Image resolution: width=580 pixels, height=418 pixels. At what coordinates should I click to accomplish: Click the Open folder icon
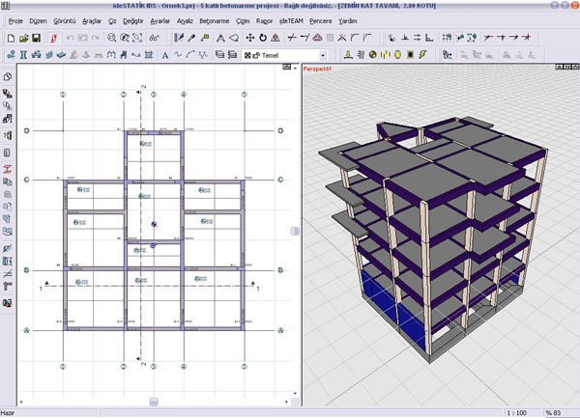22,38
